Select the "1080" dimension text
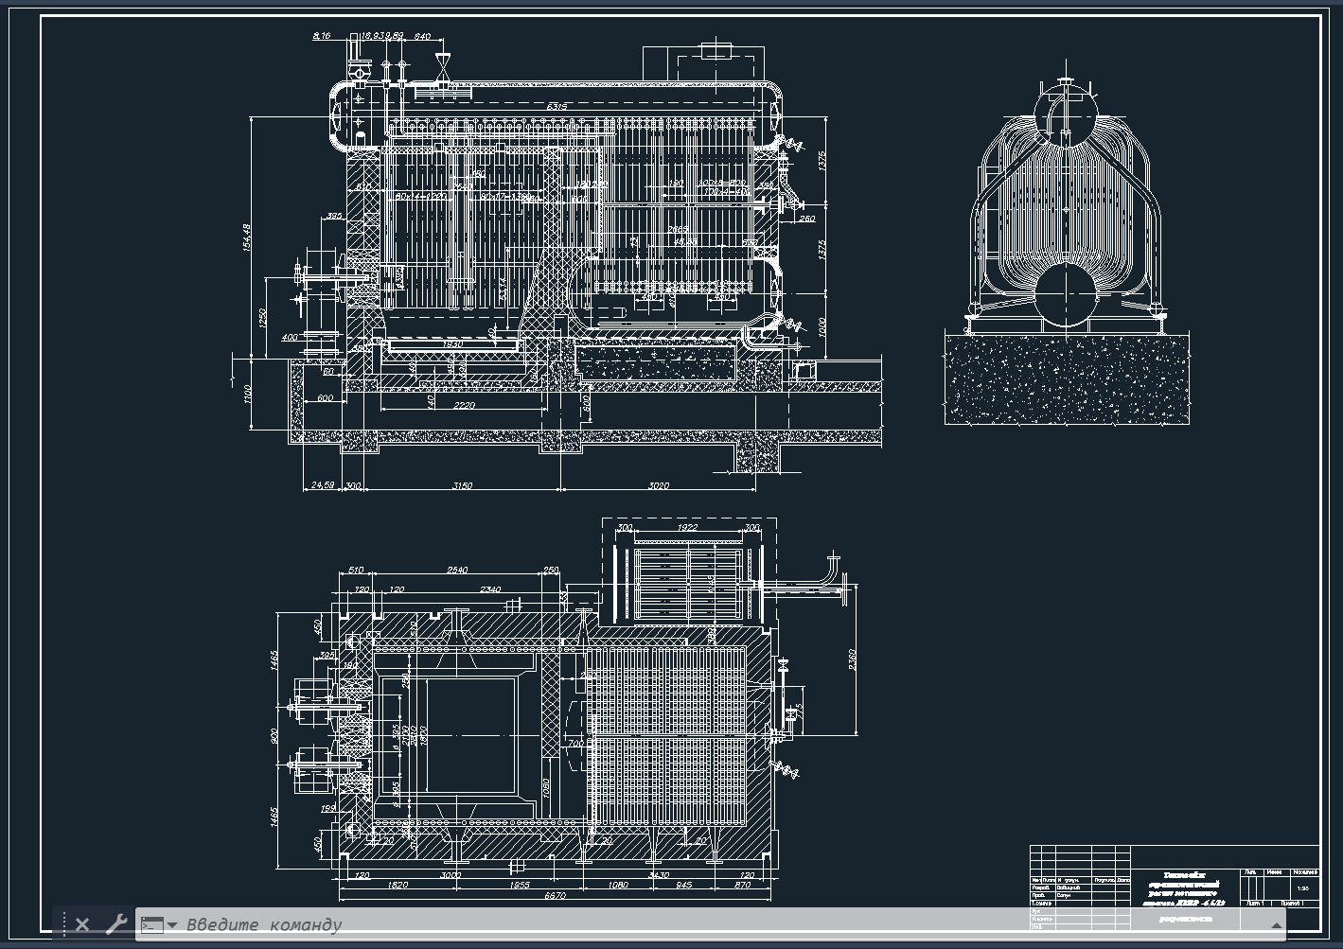This screenshot has width=1343, height=949. [616, 885]
